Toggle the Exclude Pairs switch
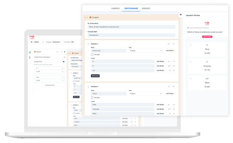233x143 pixels. [64, 61]
